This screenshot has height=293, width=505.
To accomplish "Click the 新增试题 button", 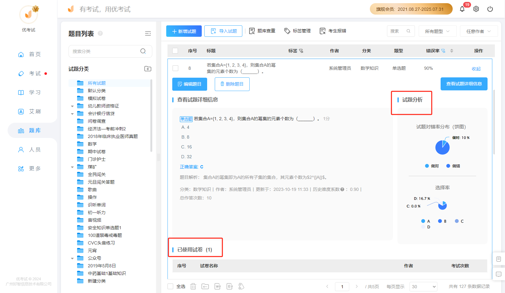I will (184, 31).
